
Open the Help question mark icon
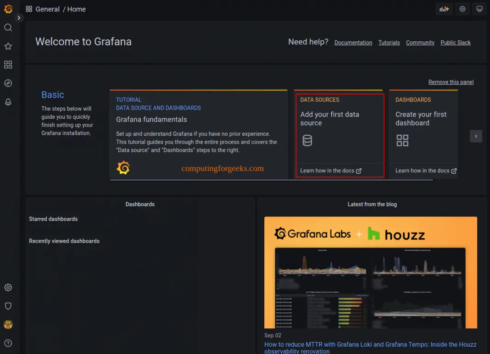[x=8, y=343]
